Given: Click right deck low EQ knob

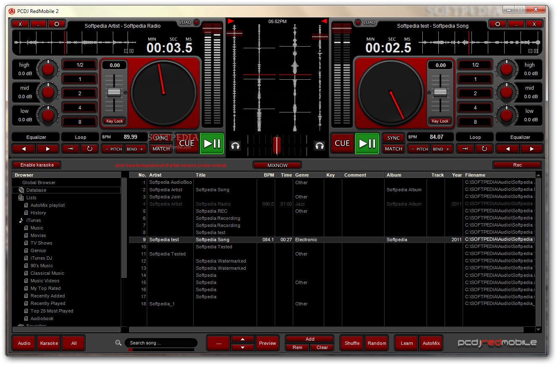Looking at the screenshot, I should click(x=506, y=115).
